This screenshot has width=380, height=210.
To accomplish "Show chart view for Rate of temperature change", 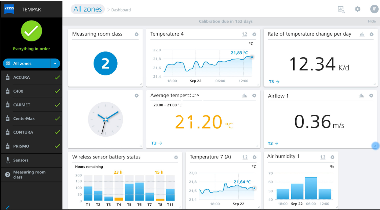I will (362, 34).
